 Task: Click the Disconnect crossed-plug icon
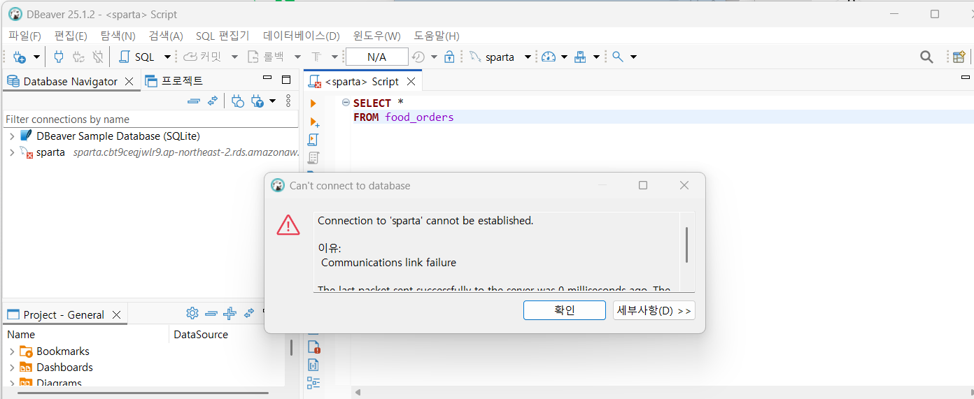[98, 57]
